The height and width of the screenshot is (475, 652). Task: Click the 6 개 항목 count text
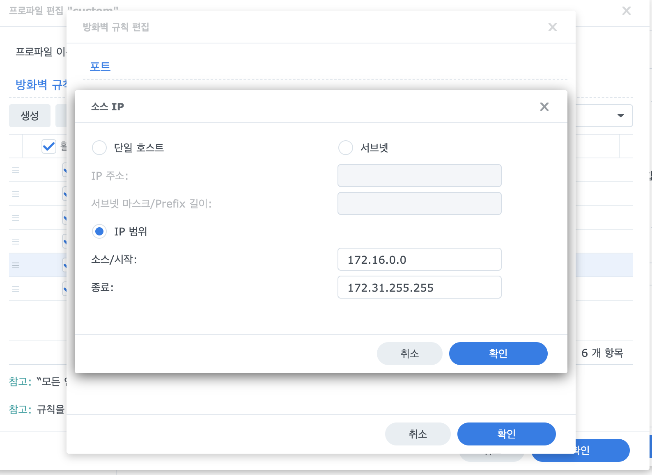pos(602,353)
